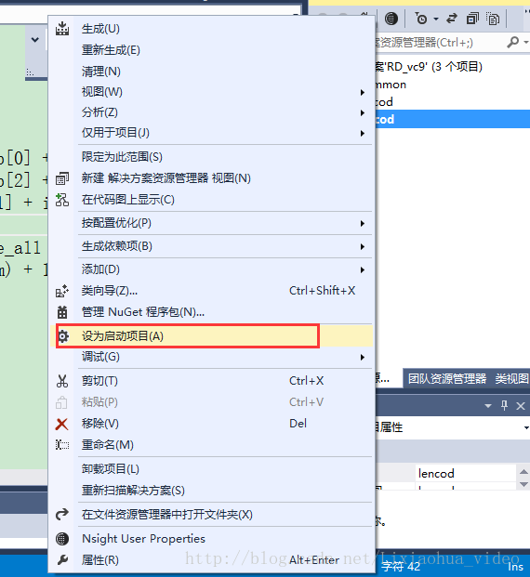Expand the 仅用于项目(J) submenu

pyautogui.click(x=363, y=133)
